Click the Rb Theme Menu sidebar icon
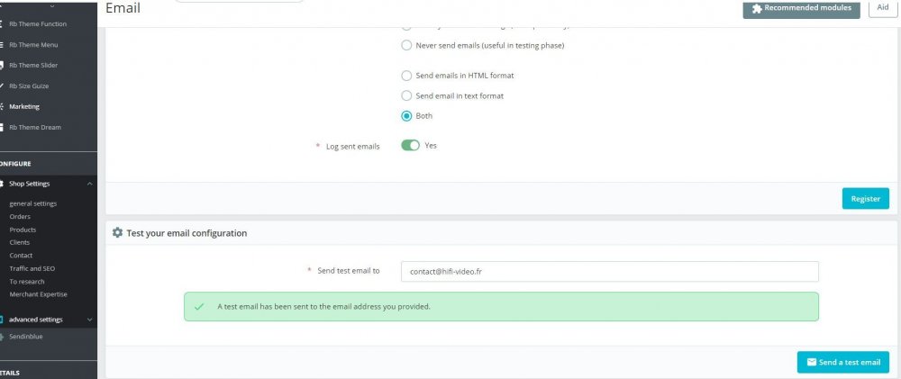Image resolution: width=901 pixels, height=379 pixels. [3, 44]
